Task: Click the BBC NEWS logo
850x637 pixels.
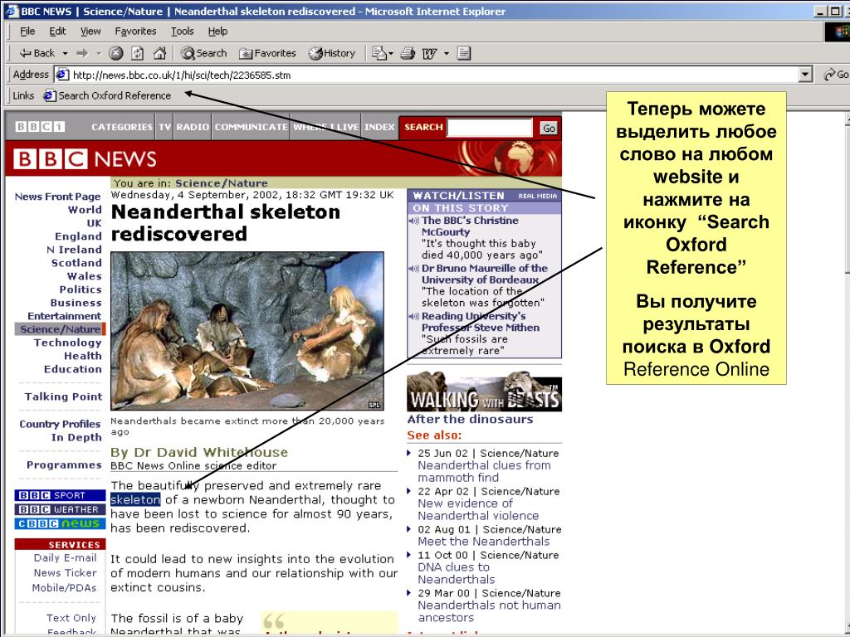Action: click(x=85, y=159)
